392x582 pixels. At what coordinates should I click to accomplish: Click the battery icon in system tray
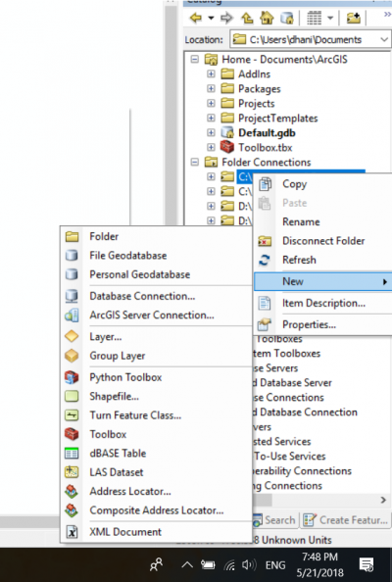pos(208,565)
